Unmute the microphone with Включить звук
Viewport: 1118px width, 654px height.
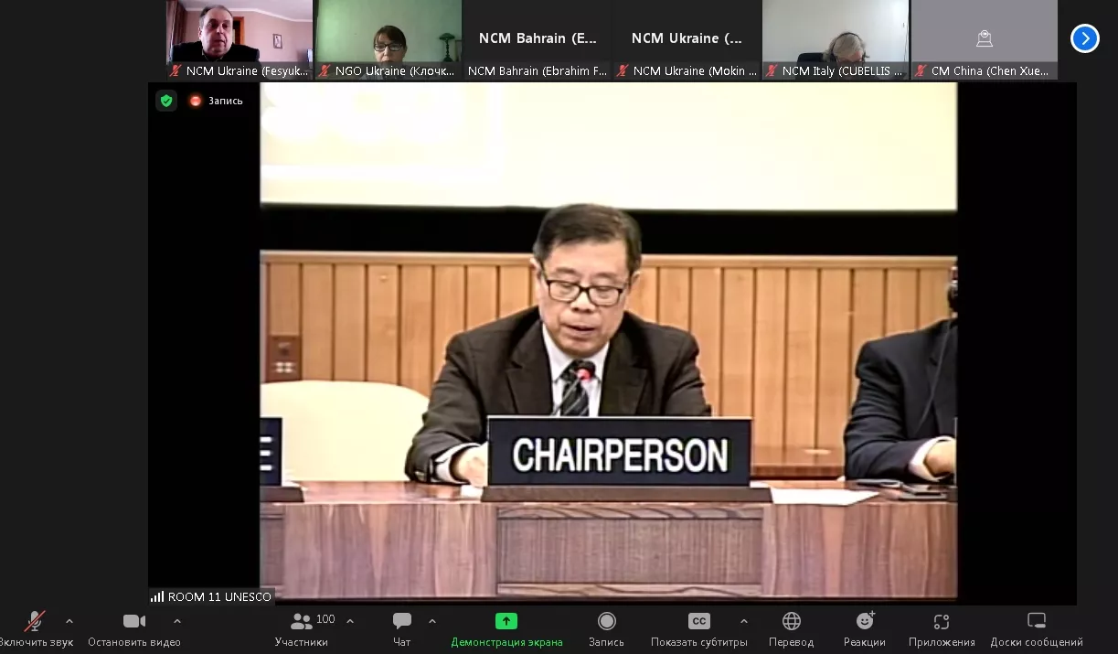tap(35, 622)
